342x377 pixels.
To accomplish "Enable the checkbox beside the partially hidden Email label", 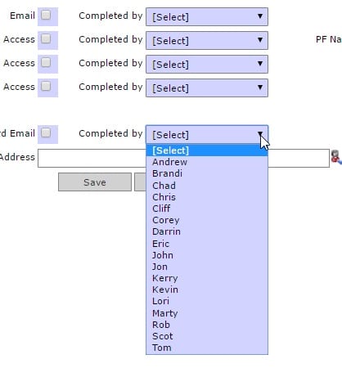I will tap(46, 132).
